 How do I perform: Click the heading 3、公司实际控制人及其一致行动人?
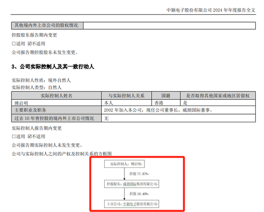click(x=53, y=67)
